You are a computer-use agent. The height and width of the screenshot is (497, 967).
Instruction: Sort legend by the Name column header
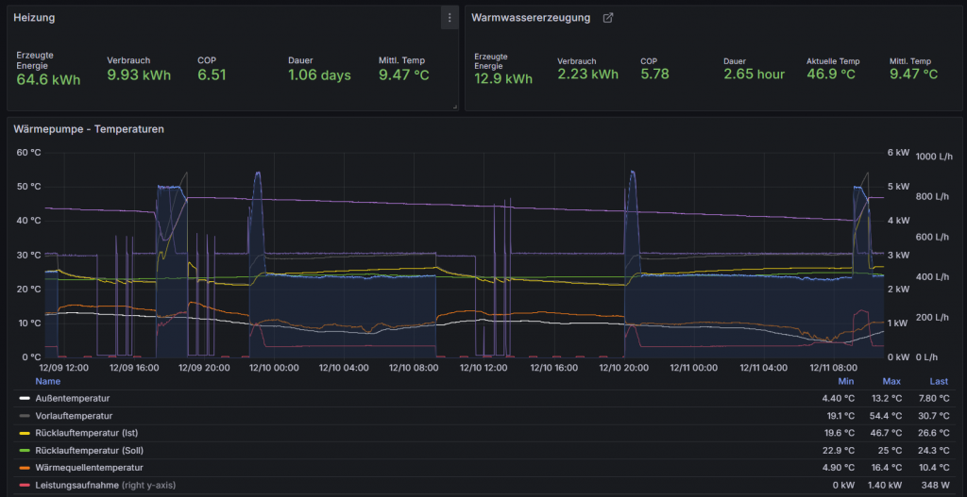point(47,381)
